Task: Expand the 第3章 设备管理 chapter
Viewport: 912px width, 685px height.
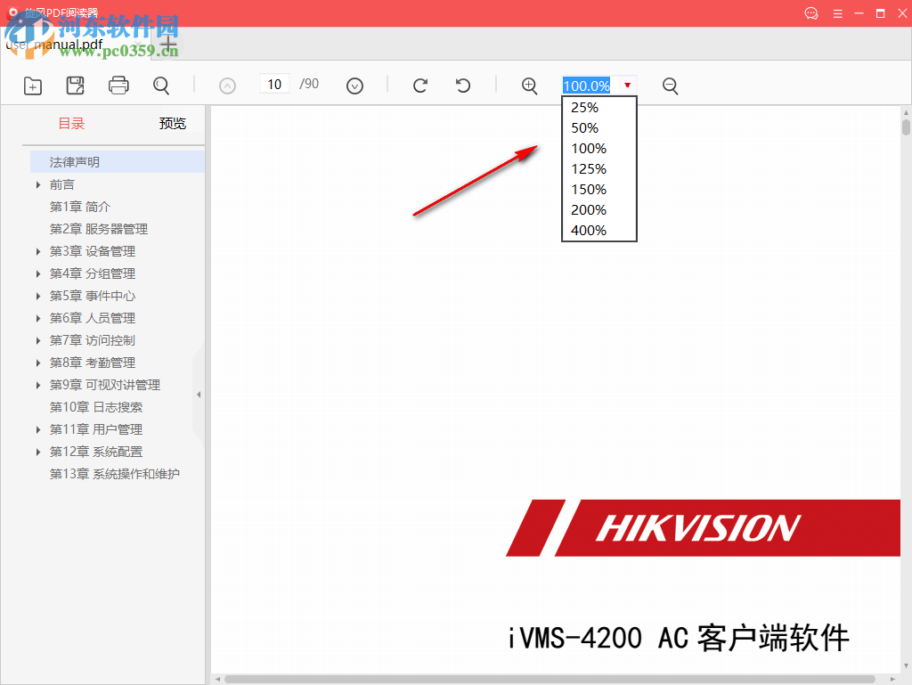Action: pos(39,251)
